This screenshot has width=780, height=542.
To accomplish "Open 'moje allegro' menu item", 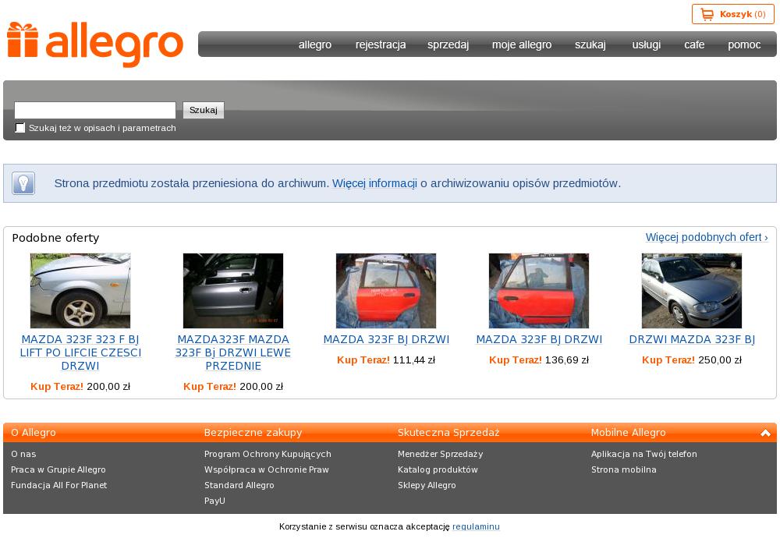I will 522,44.
